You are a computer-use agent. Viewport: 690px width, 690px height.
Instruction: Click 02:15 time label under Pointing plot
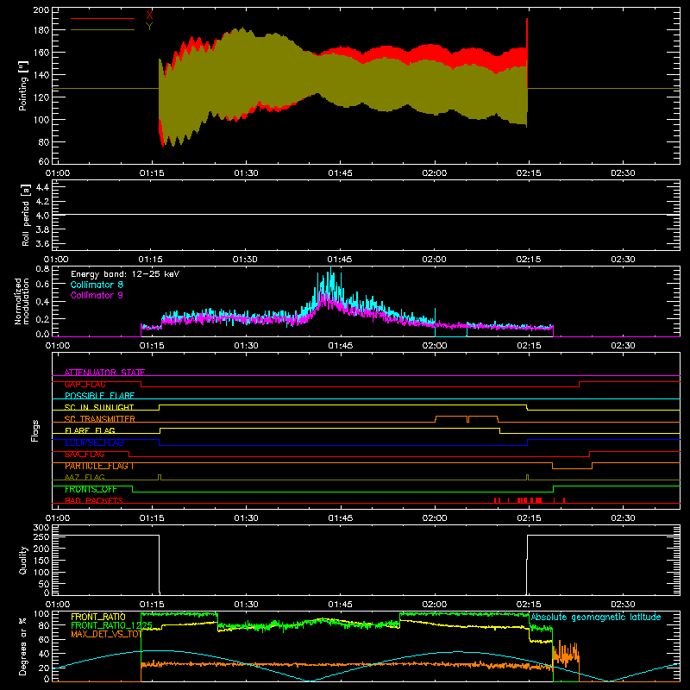point(529,173)
